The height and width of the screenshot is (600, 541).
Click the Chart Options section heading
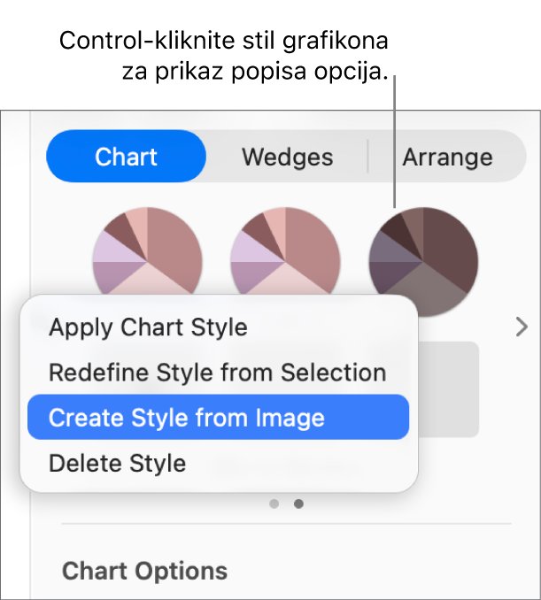point(144,571)
